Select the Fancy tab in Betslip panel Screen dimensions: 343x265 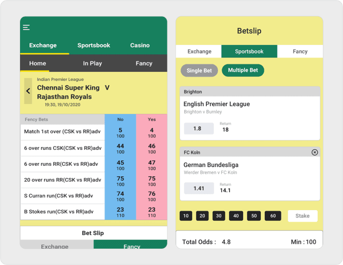click(x=300, y=52)
